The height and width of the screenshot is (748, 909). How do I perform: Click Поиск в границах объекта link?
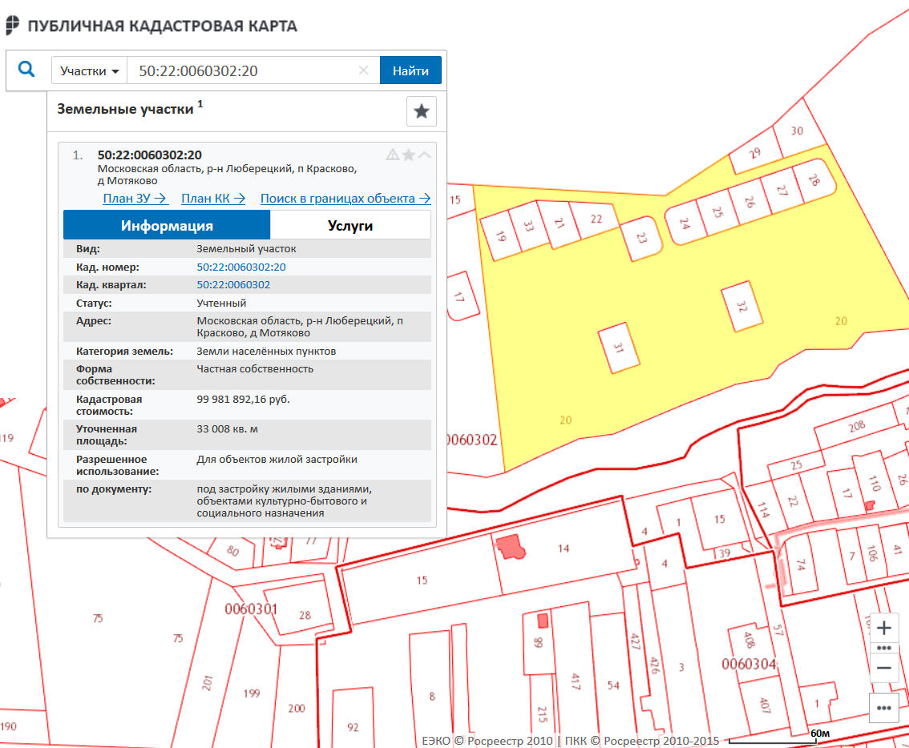pos(345,199)
